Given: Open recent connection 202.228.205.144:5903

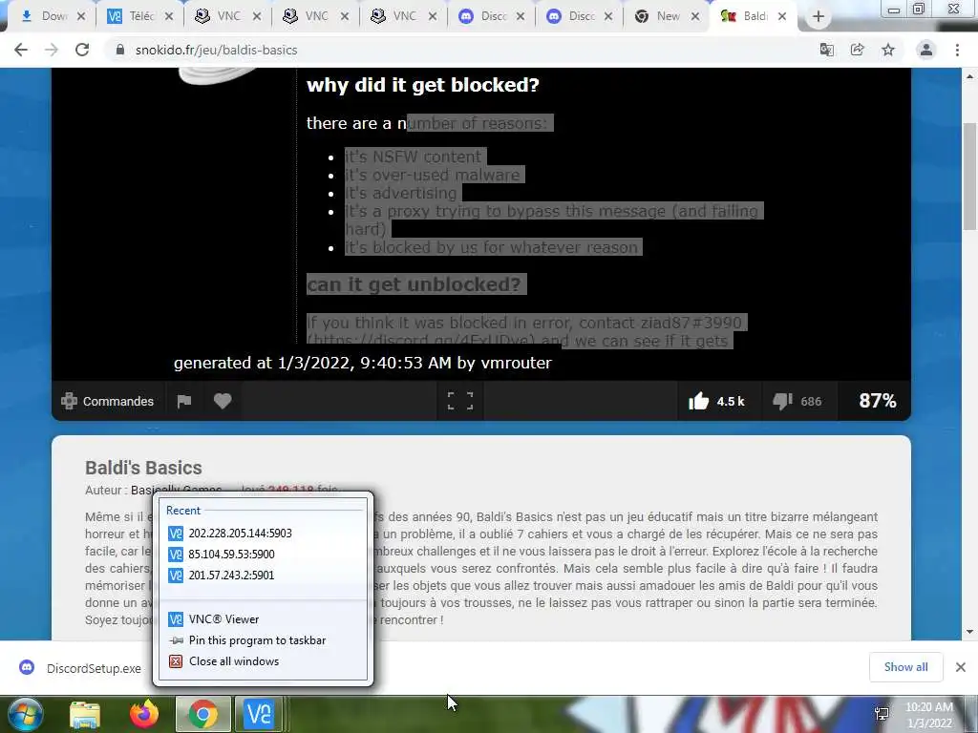Looking at the screenshot, I should tap(262, 533).
